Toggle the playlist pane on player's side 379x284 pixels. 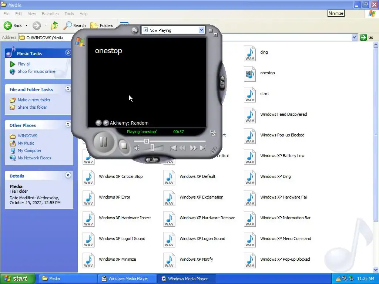pos(222,82)
